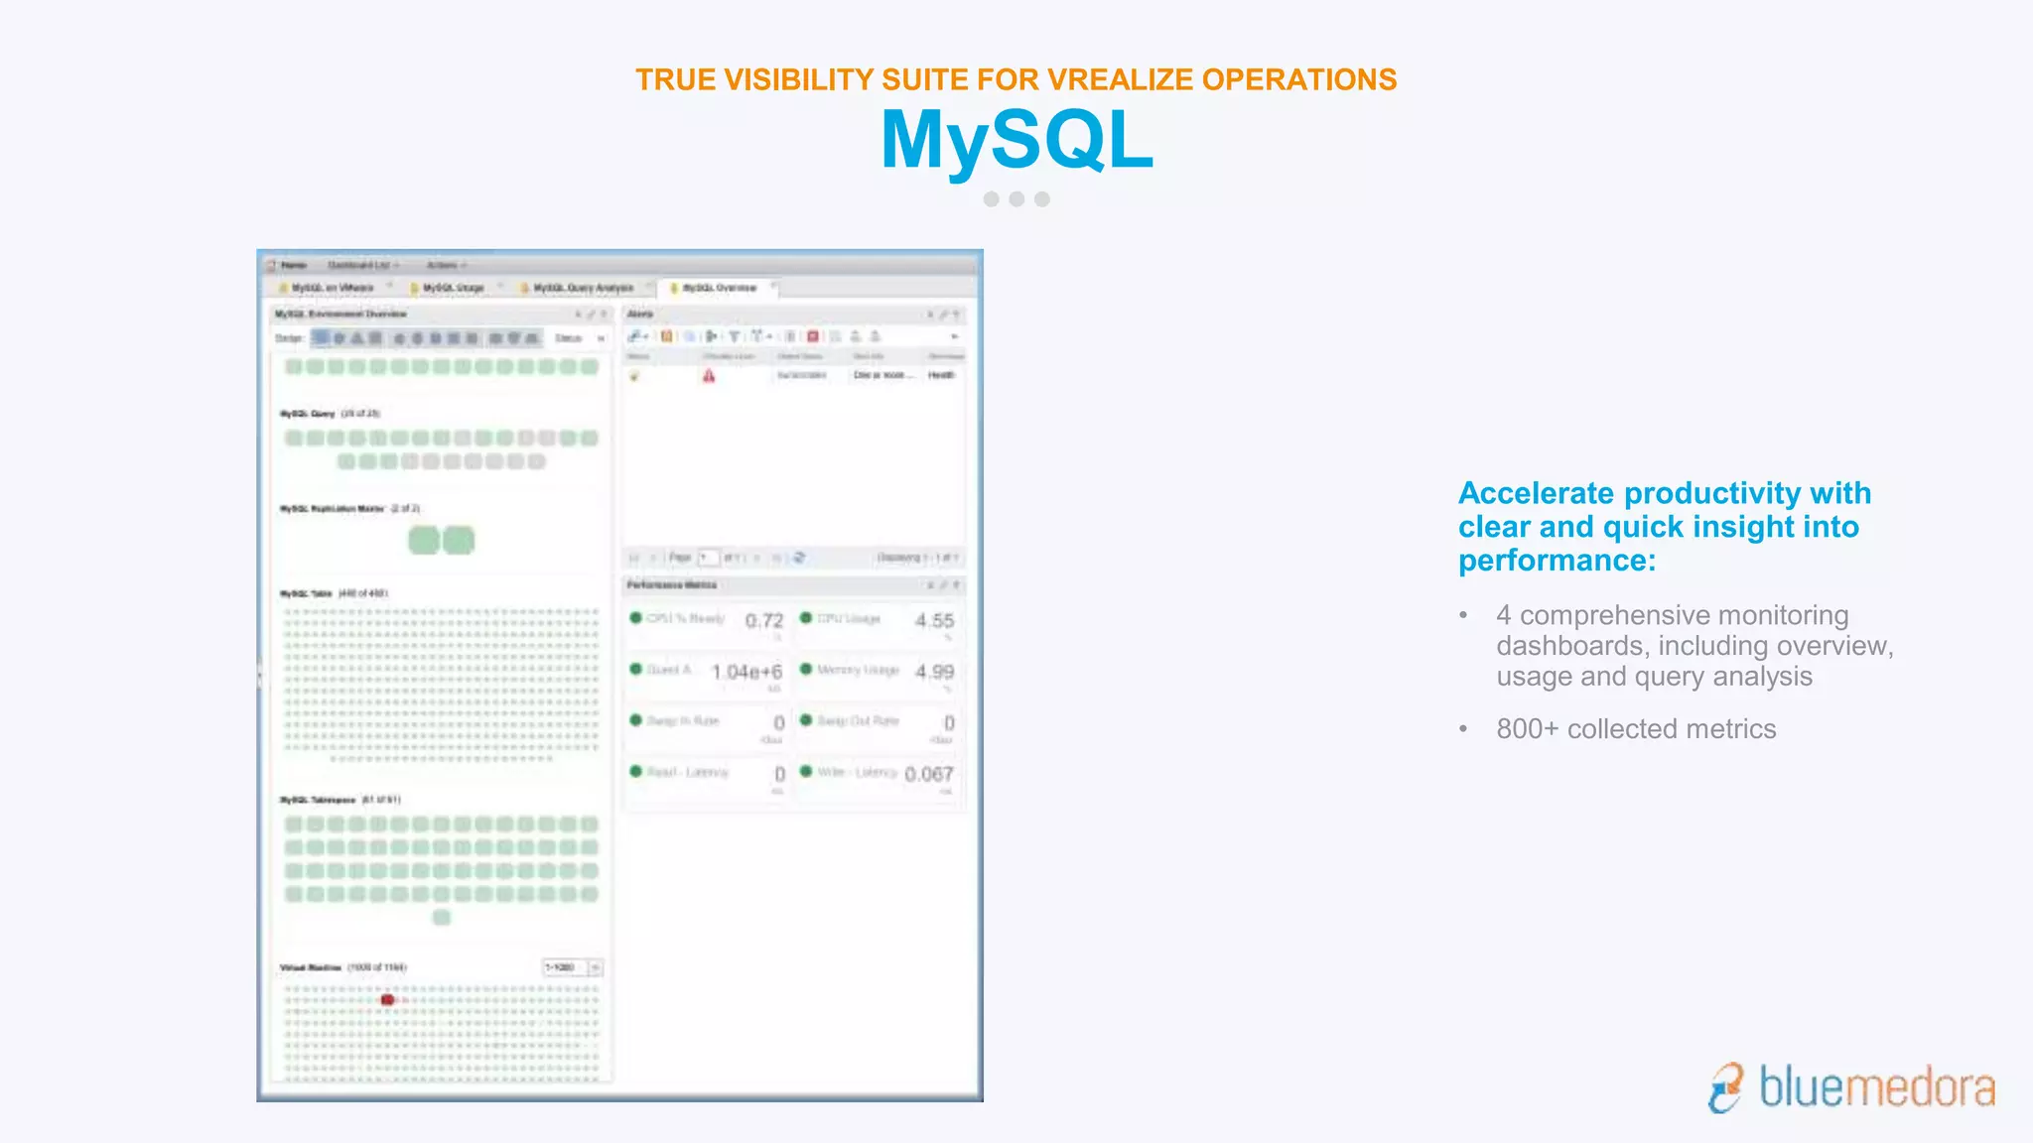
Task: Select the first highlighted Badge icon
Action: pos(320,338)
